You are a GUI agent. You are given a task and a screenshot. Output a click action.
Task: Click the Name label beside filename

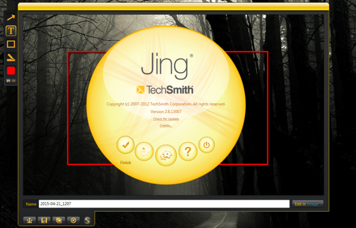coord(31,204)
